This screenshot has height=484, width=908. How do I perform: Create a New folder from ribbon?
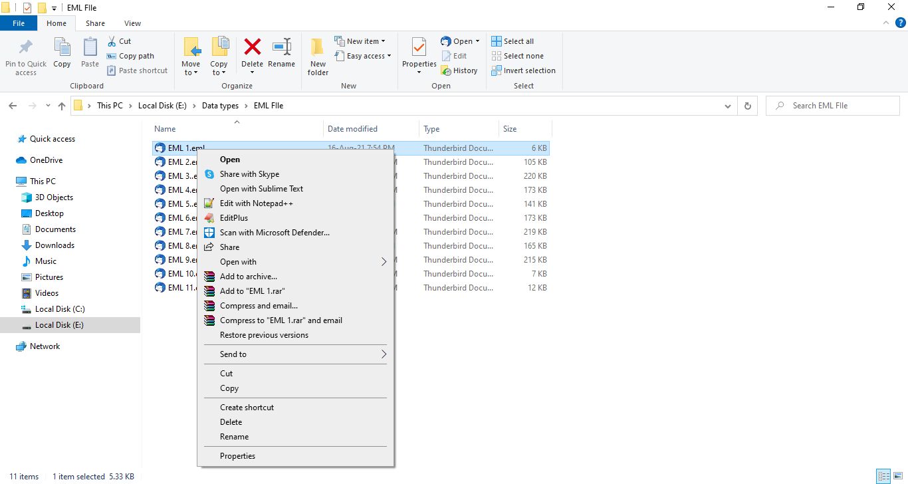point(318,56)
